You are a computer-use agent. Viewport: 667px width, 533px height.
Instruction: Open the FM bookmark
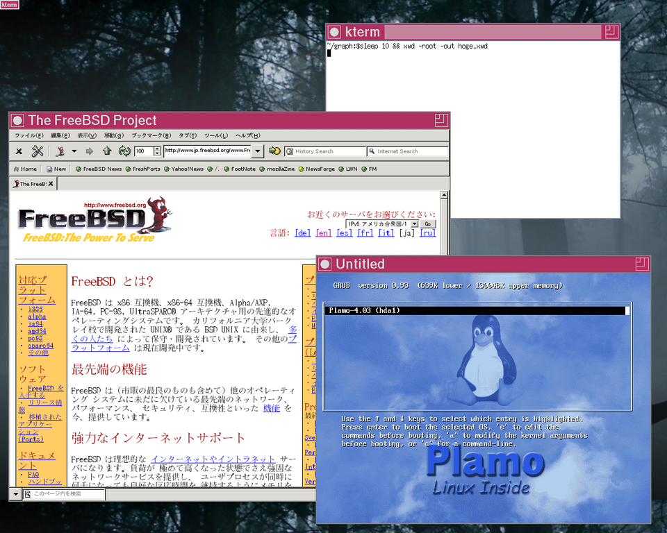click(369, 169)
